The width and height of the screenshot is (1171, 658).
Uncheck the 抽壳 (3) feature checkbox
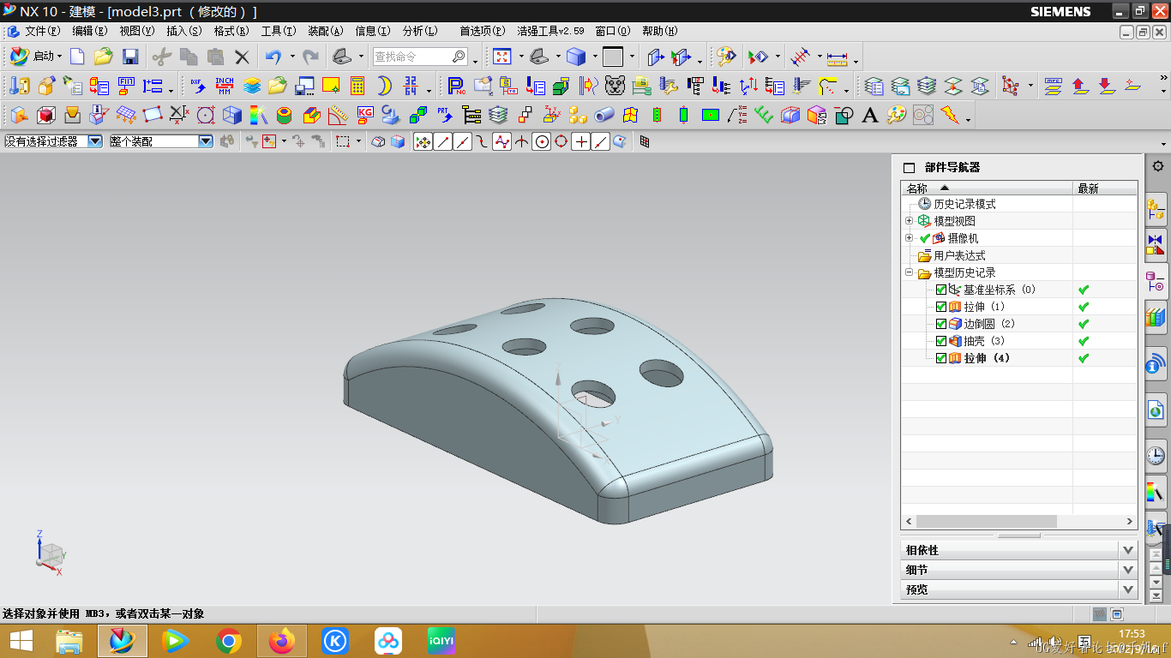[941, 341]
